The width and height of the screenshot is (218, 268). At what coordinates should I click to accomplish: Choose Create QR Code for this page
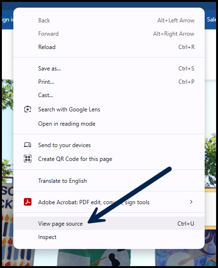tap(109, 159)
